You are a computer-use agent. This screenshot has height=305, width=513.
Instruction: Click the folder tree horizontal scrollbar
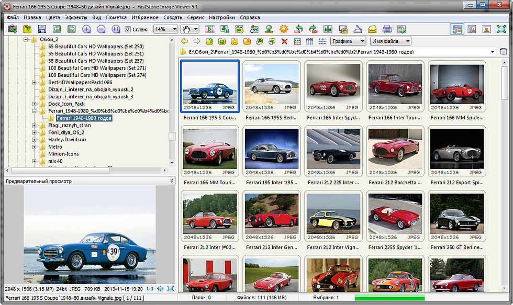point(86,171)
